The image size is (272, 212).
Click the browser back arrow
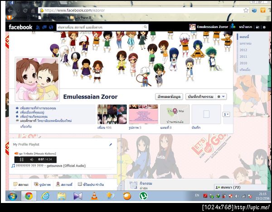[x=10, y=11]
